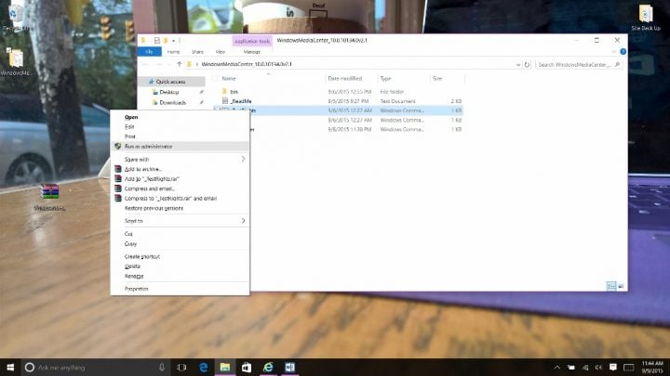
Task: Choose Open in the context menu
Action: pos(180,117)
